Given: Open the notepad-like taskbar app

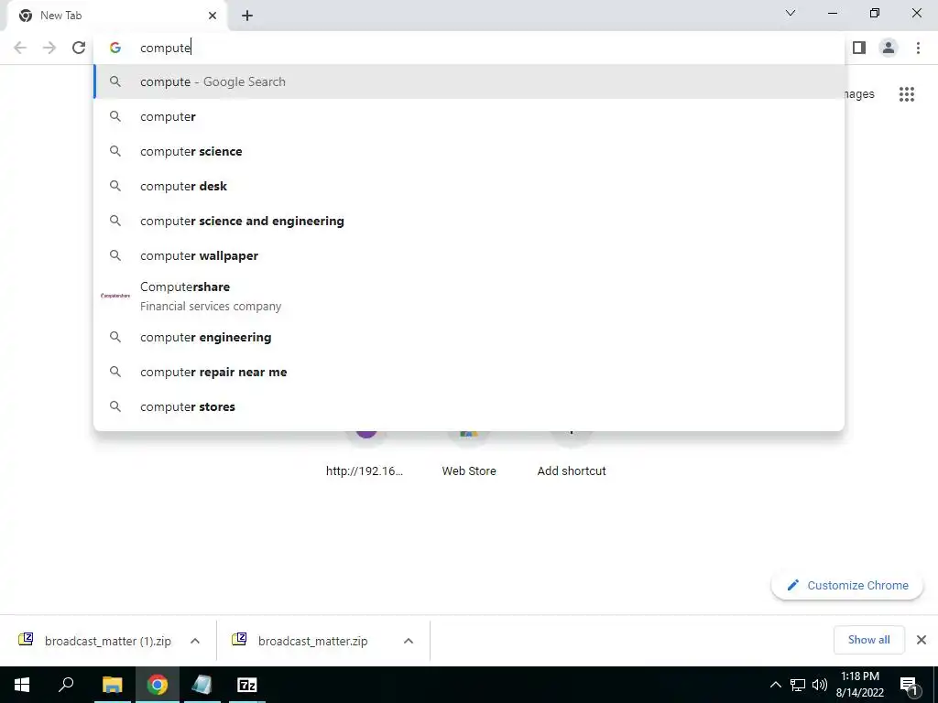Looking at the screenshot, I should [x=202, y=685].
